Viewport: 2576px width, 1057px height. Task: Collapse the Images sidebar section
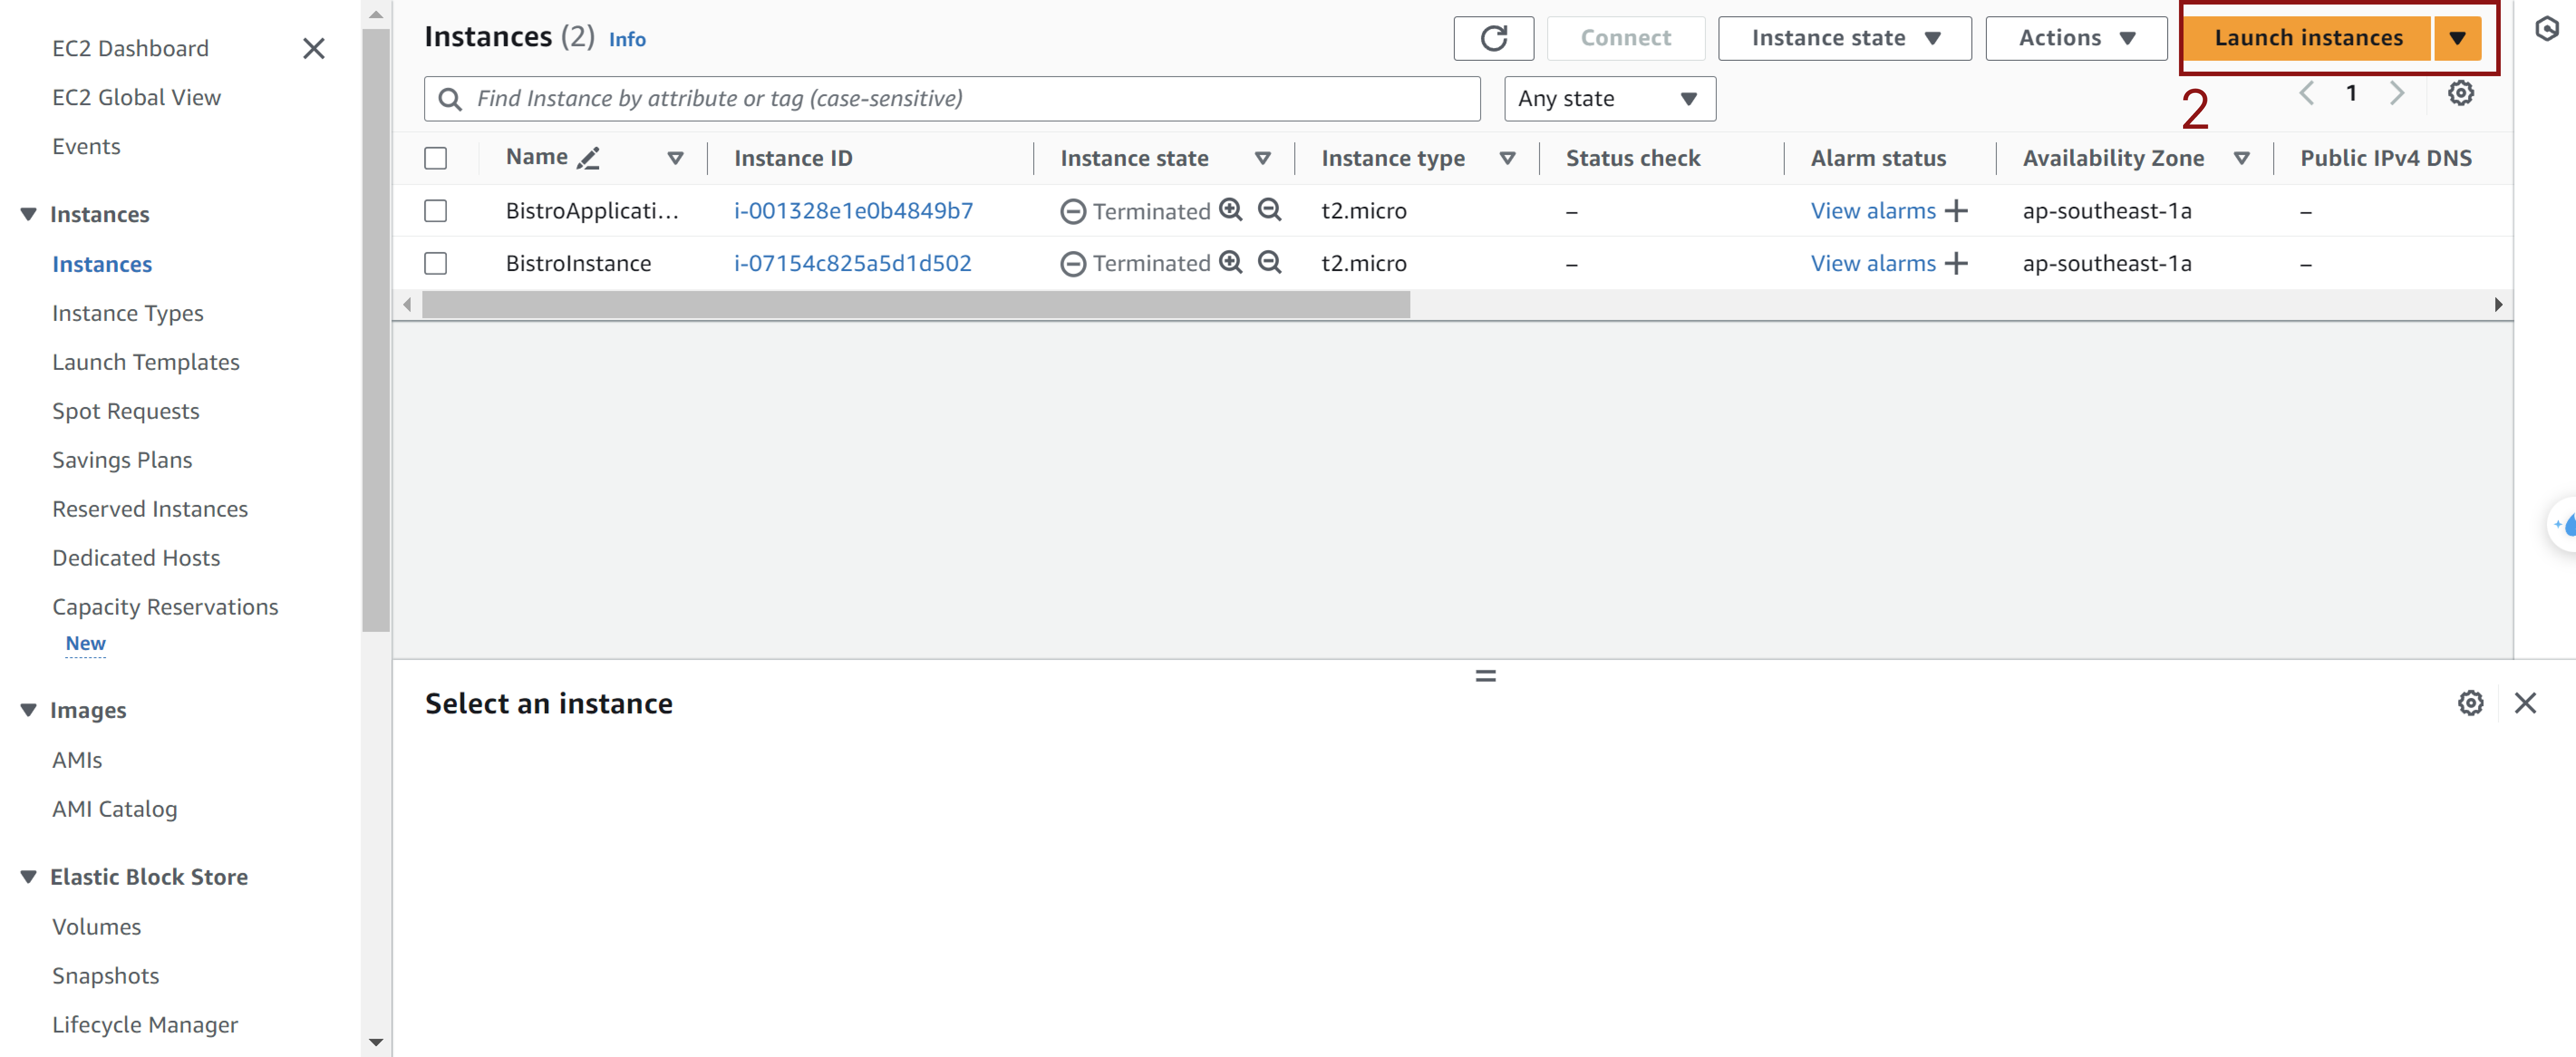(28, 710)
